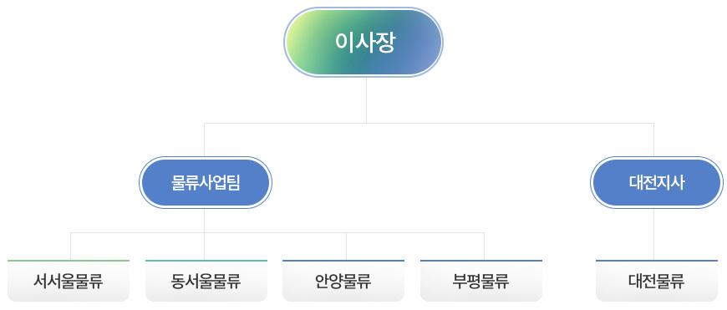Choose the 안양물류 box
This screenshot has height=310, width=727.
343,281
